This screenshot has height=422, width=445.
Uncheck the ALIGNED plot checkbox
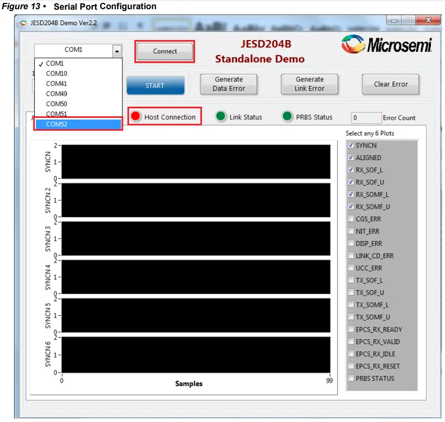[351, 158]
